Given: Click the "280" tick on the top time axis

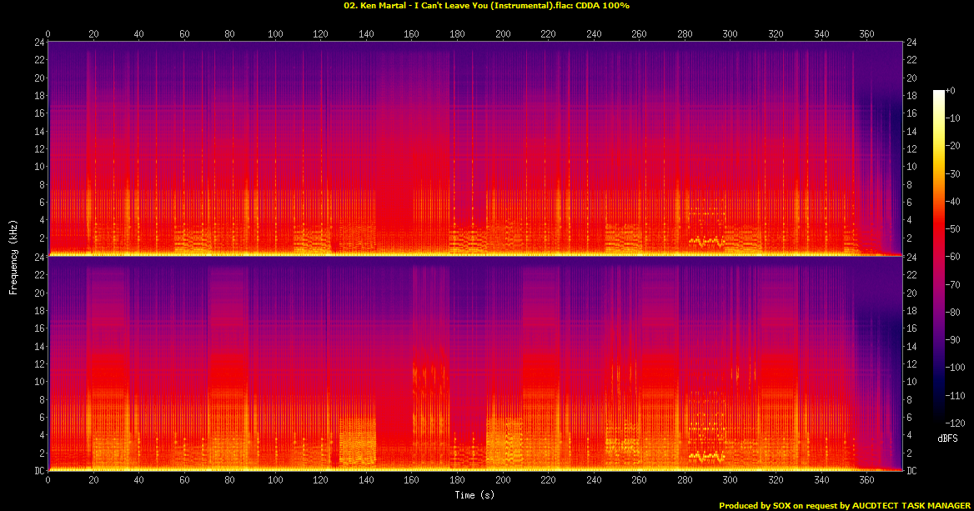Looking at the screenshot, I should (685, 34).
